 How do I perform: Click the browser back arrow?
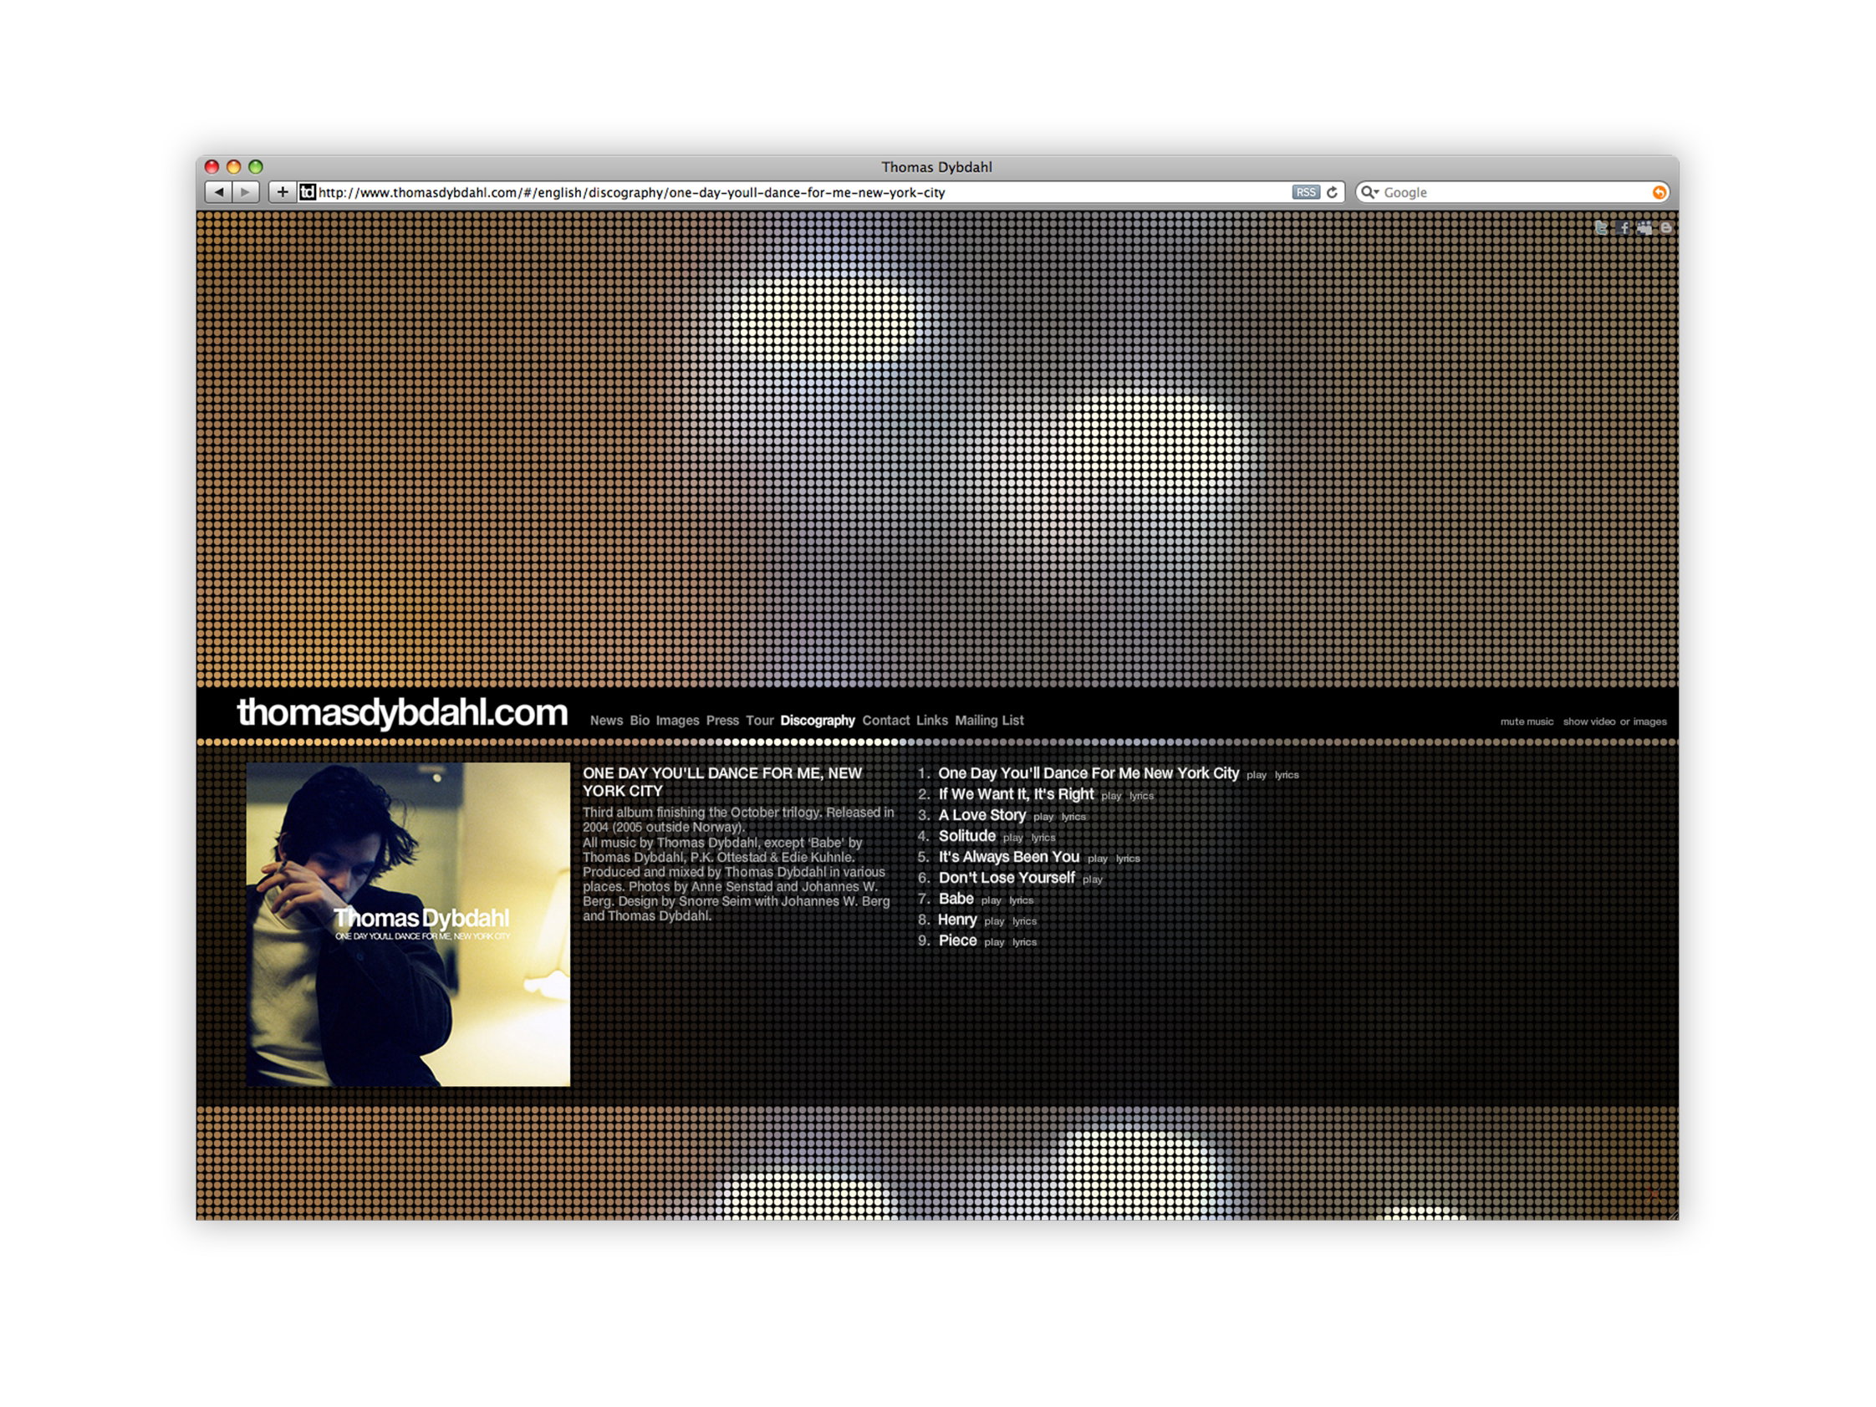219,192
